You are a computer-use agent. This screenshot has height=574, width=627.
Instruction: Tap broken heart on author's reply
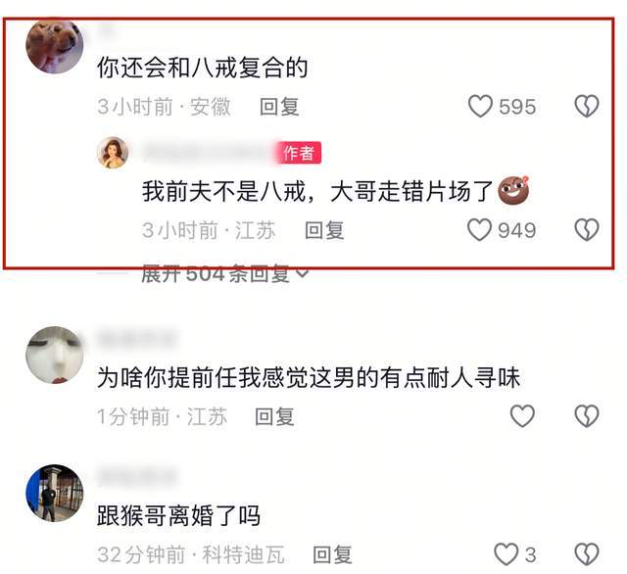click(x=587, y=230)
